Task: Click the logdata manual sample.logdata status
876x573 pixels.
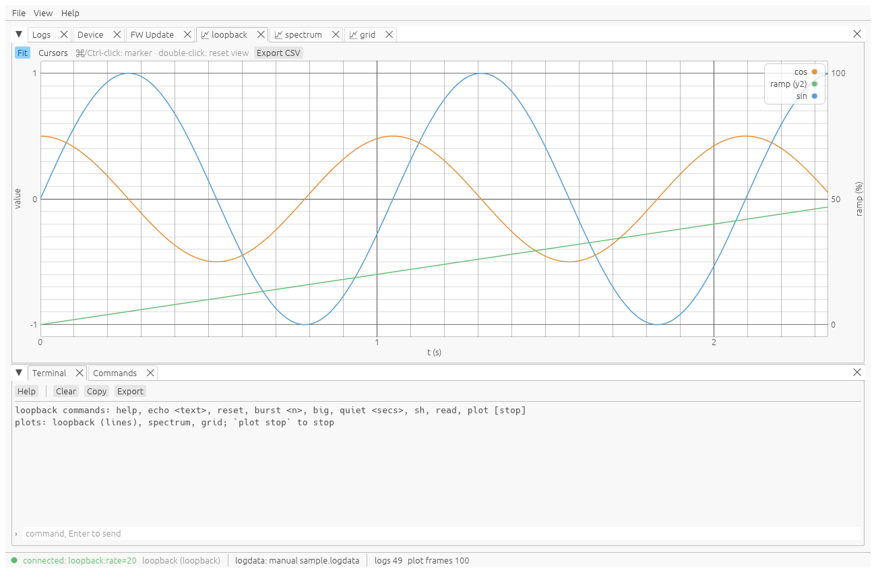Action: click(297, 560)
